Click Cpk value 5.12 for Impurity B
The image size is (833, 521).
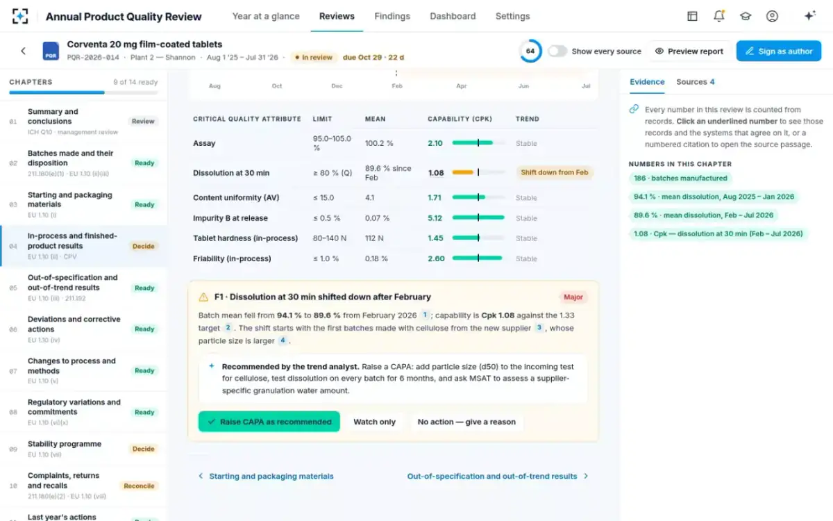pos(435,218)
